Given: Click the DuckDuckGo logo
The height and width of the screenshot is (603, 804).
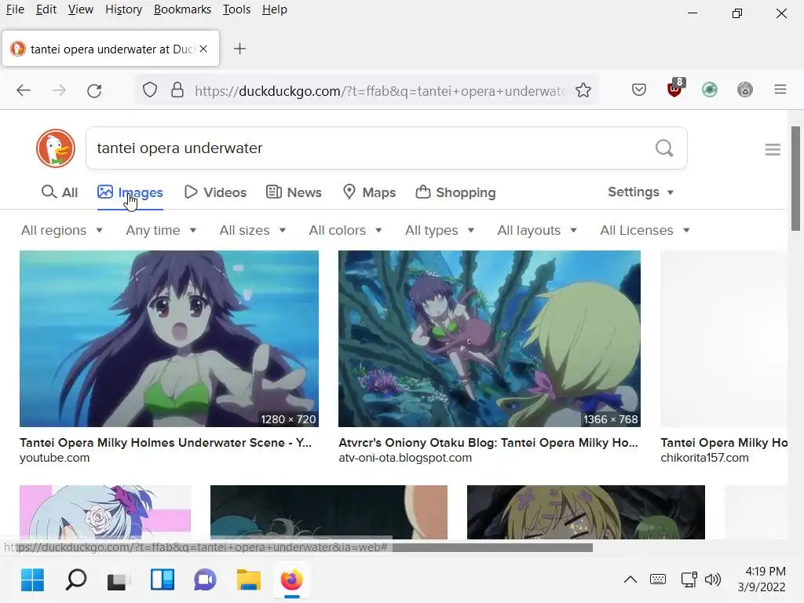Looking at the screenshot, I should 56,148.
